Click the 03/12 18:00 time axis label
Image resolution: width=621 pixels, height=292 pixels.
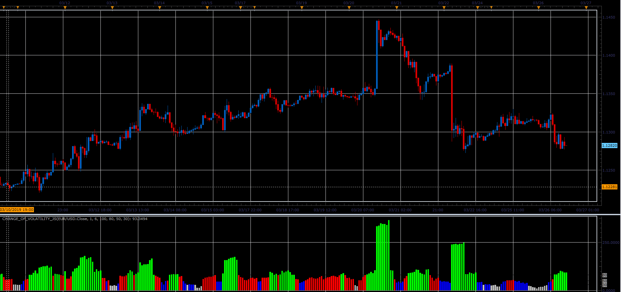100,210
